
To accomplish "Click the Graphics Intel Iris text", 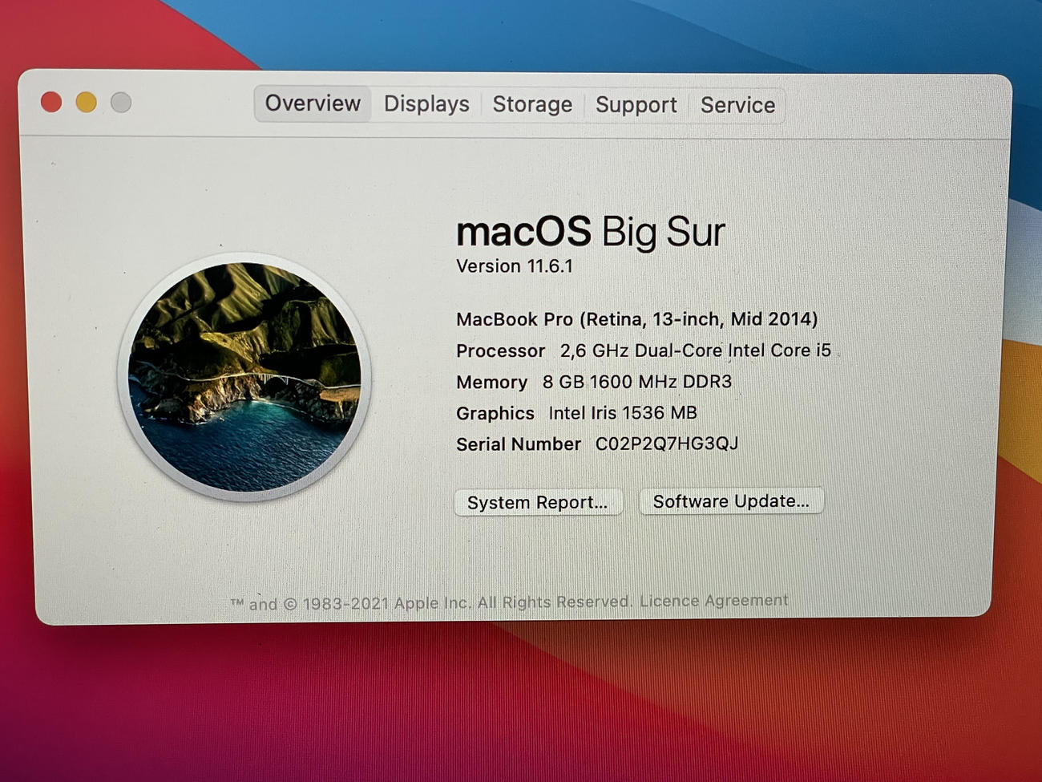I will pos(576,413).
